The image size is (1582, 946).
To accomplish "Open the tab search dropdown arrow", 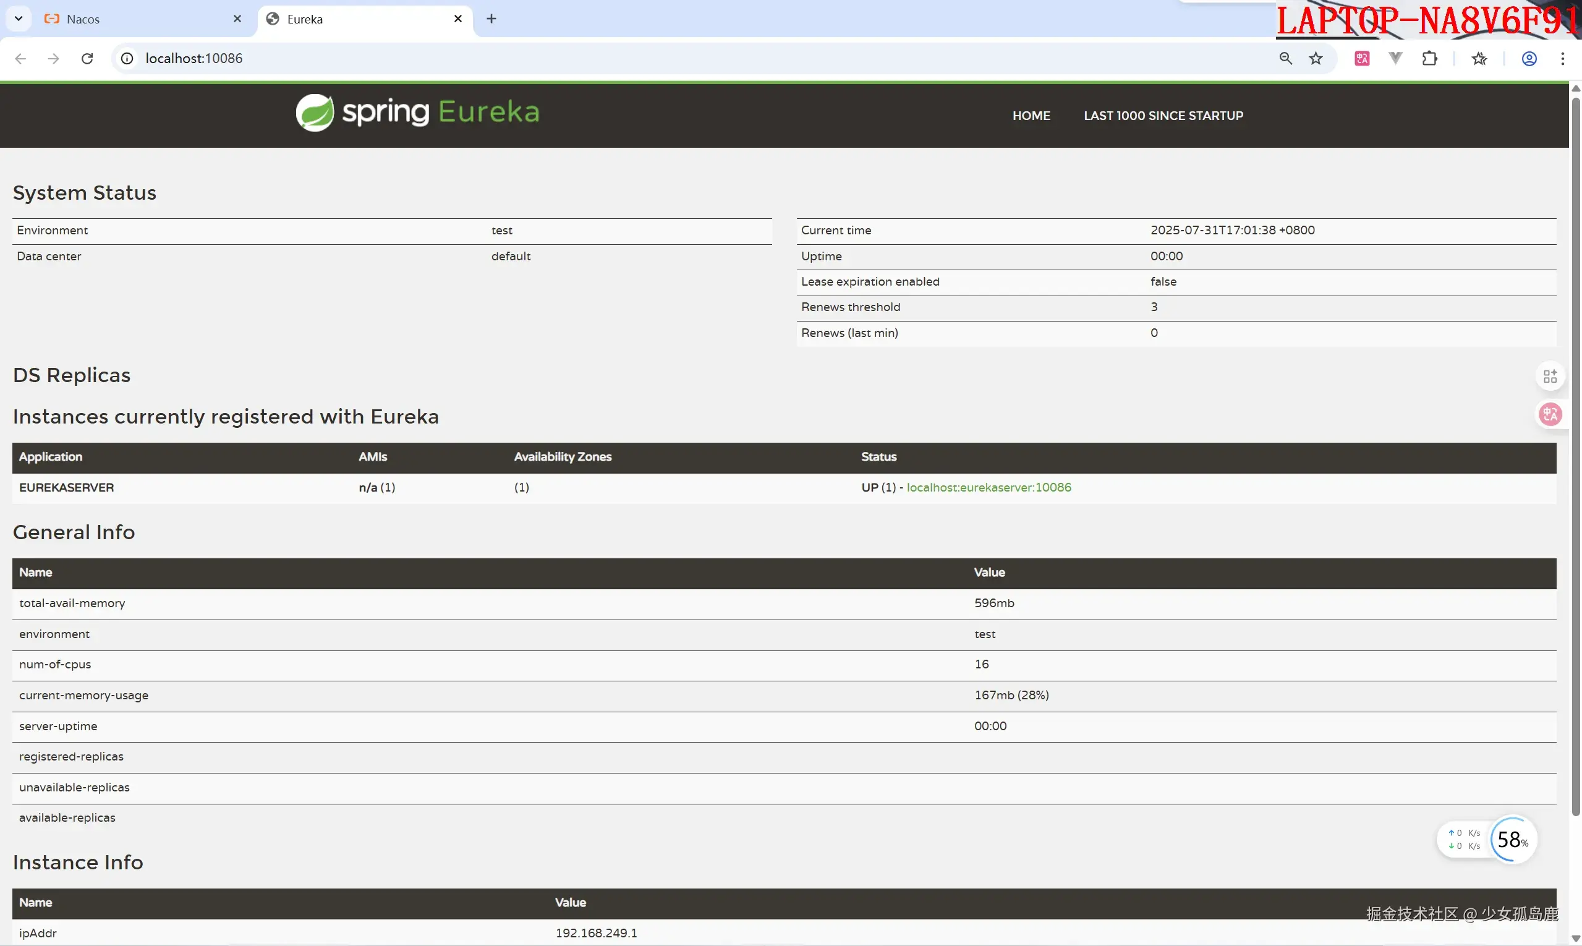I will click(19, 19).
